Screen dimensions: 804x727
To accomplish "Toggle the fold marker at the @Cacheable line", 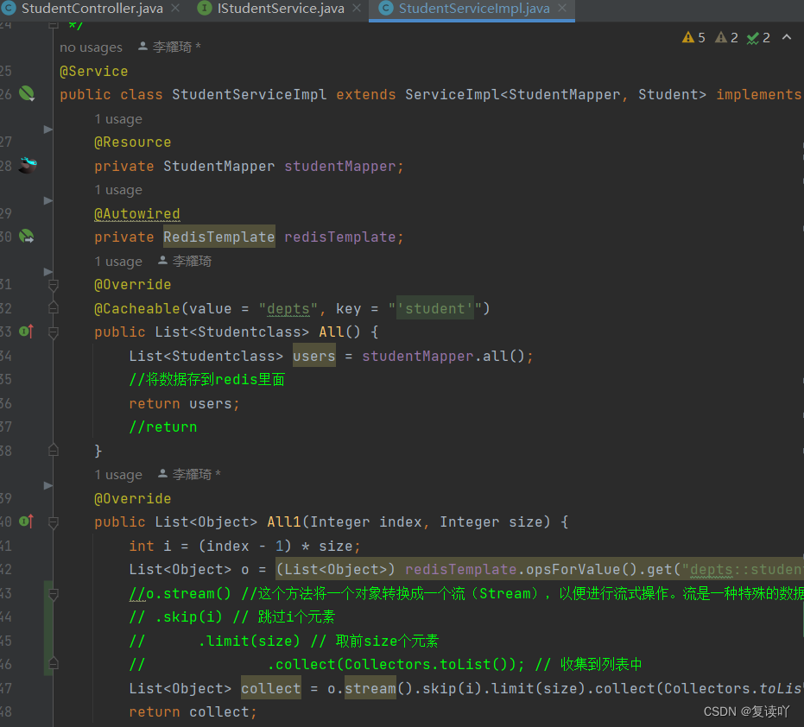I will [x=53, y=308].
